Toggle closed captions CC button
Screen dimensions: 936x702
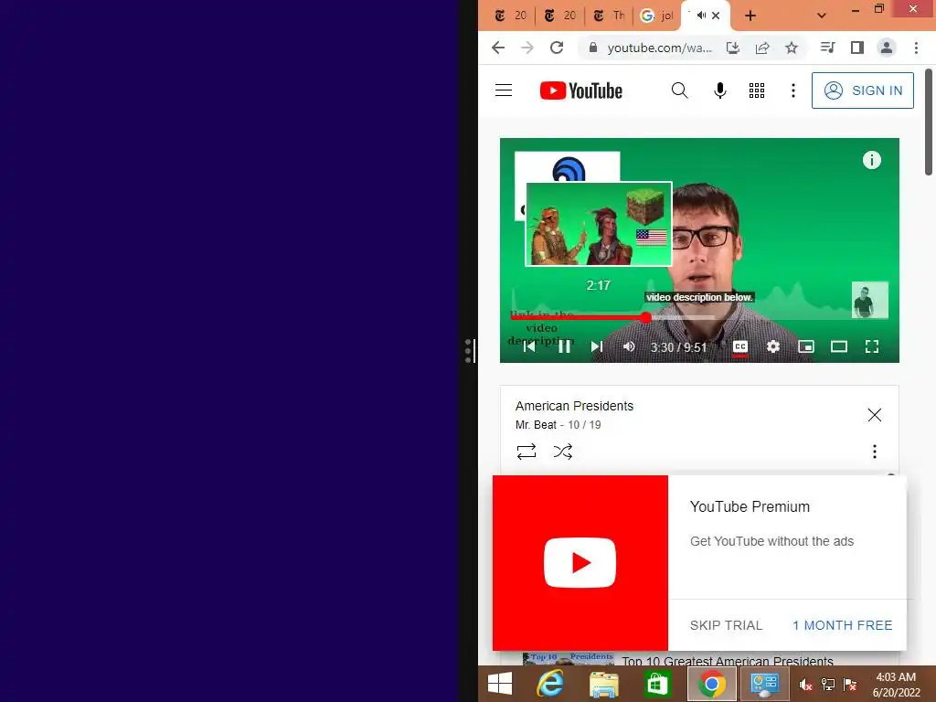(739, 346)
